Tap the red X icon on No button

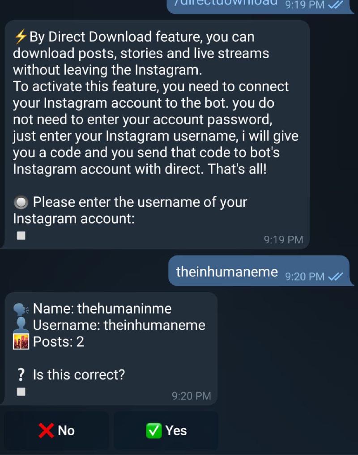click(46, 430)
